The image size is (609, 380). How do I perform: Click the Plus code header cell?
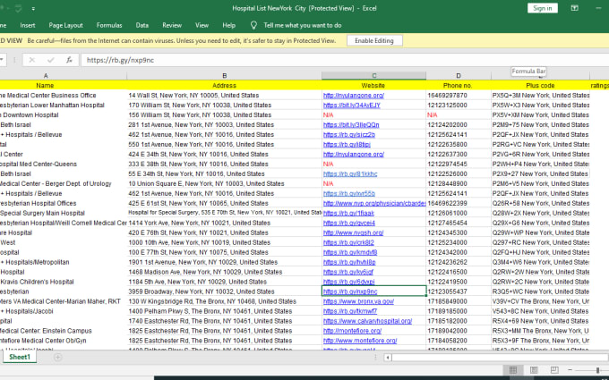[x=540, y=85]
